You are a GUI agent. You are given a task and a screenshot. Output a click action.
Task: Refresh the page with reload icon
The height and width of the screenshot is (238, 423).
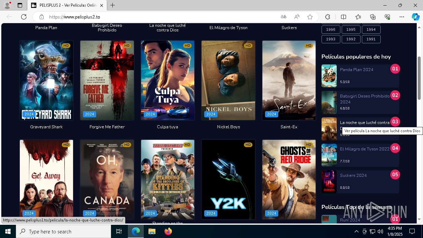coord(24,17)
